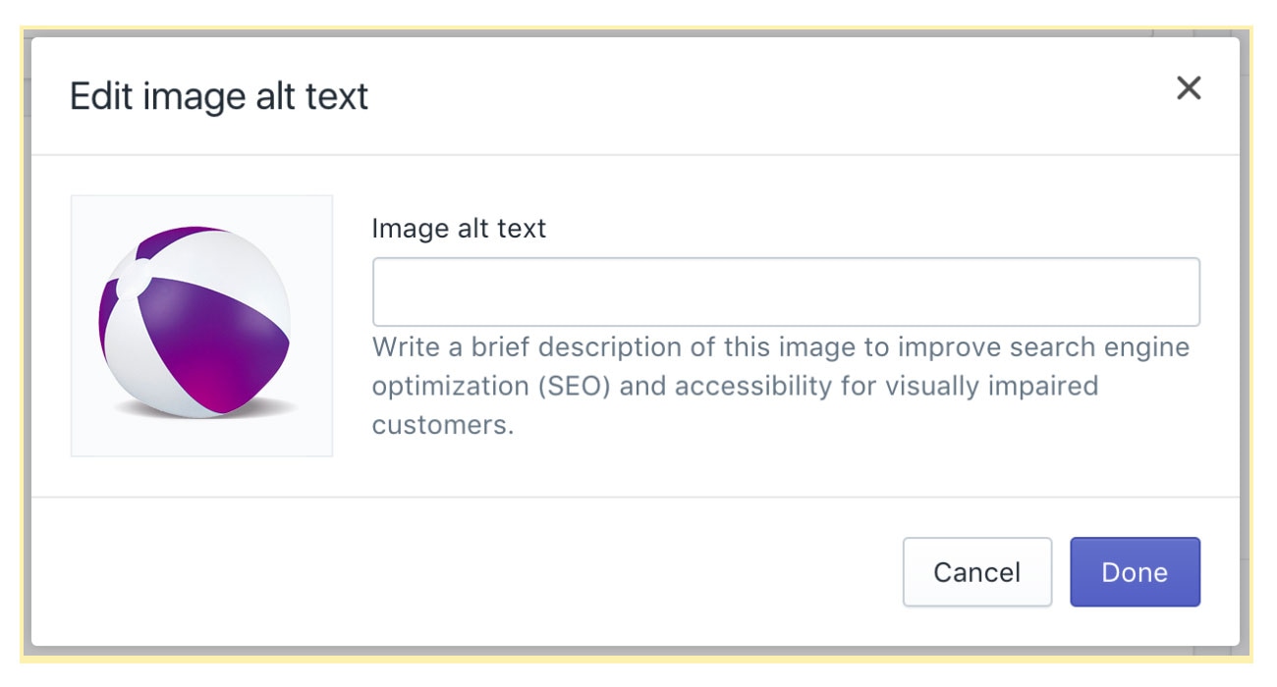Dismiss the dialog using the white Cancel button
Screen dimensions: 1277x687
point(976,572)
